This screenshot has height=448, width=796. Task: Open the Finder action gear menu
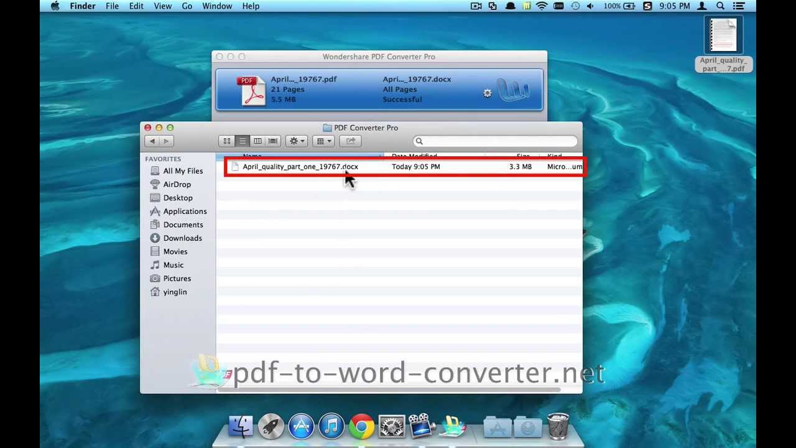click(x=297, y=141)
